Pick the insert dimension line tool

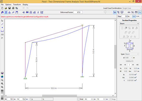pos(2,31)
